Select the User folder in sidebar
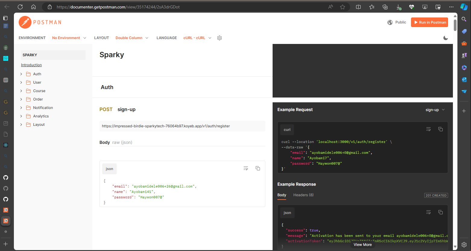471x251 pixels. pos(37,82)
